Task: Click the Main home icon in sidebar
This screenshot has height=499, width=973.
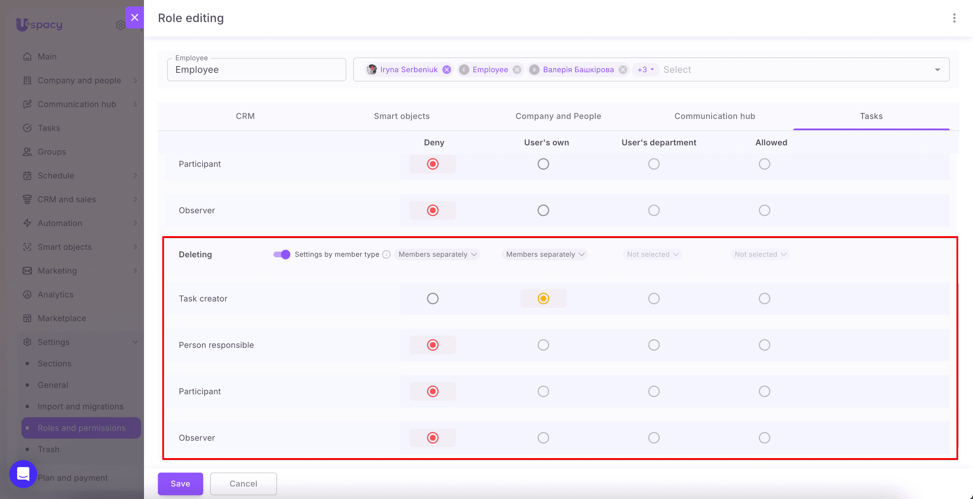Action: point(27,57)
